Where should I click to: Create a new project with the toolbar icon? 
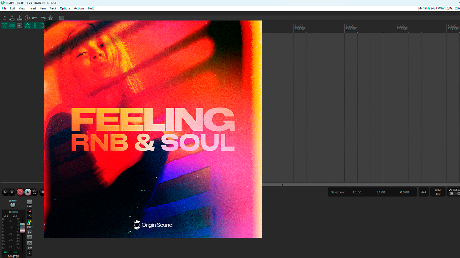pos(4,18)
